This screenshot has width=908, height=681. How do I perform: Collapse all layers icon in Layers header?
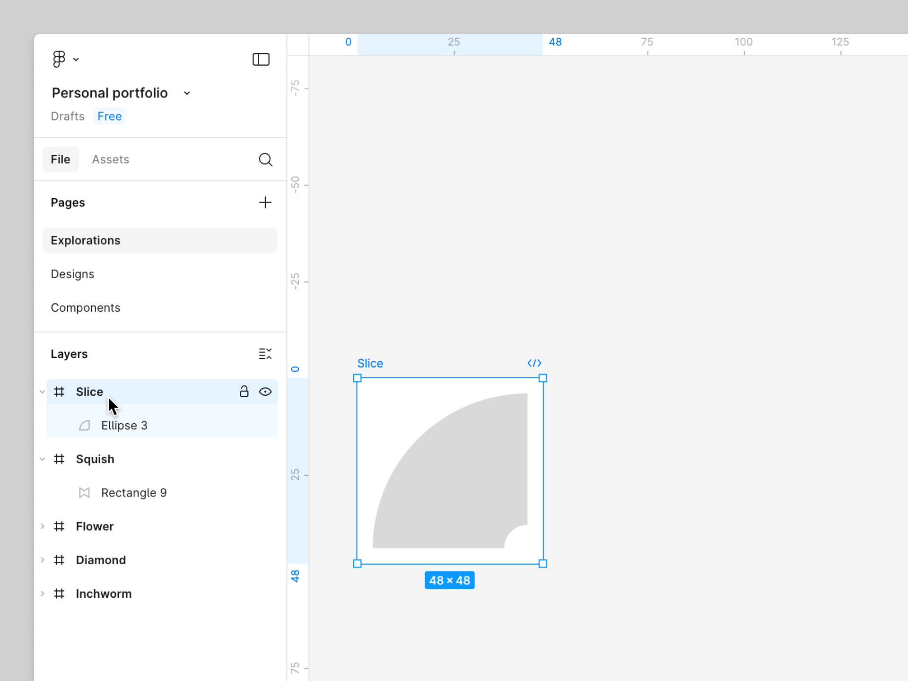265,354
